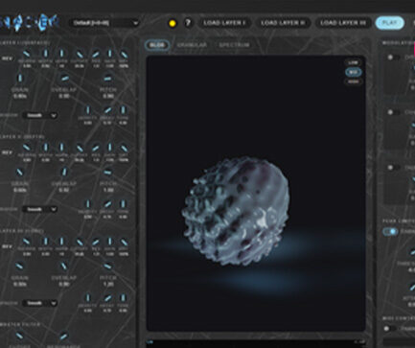The height and width of the screenshot is (348, 415).
Task: Click Layer II CUTOFF knob
Action: [80, 148]
